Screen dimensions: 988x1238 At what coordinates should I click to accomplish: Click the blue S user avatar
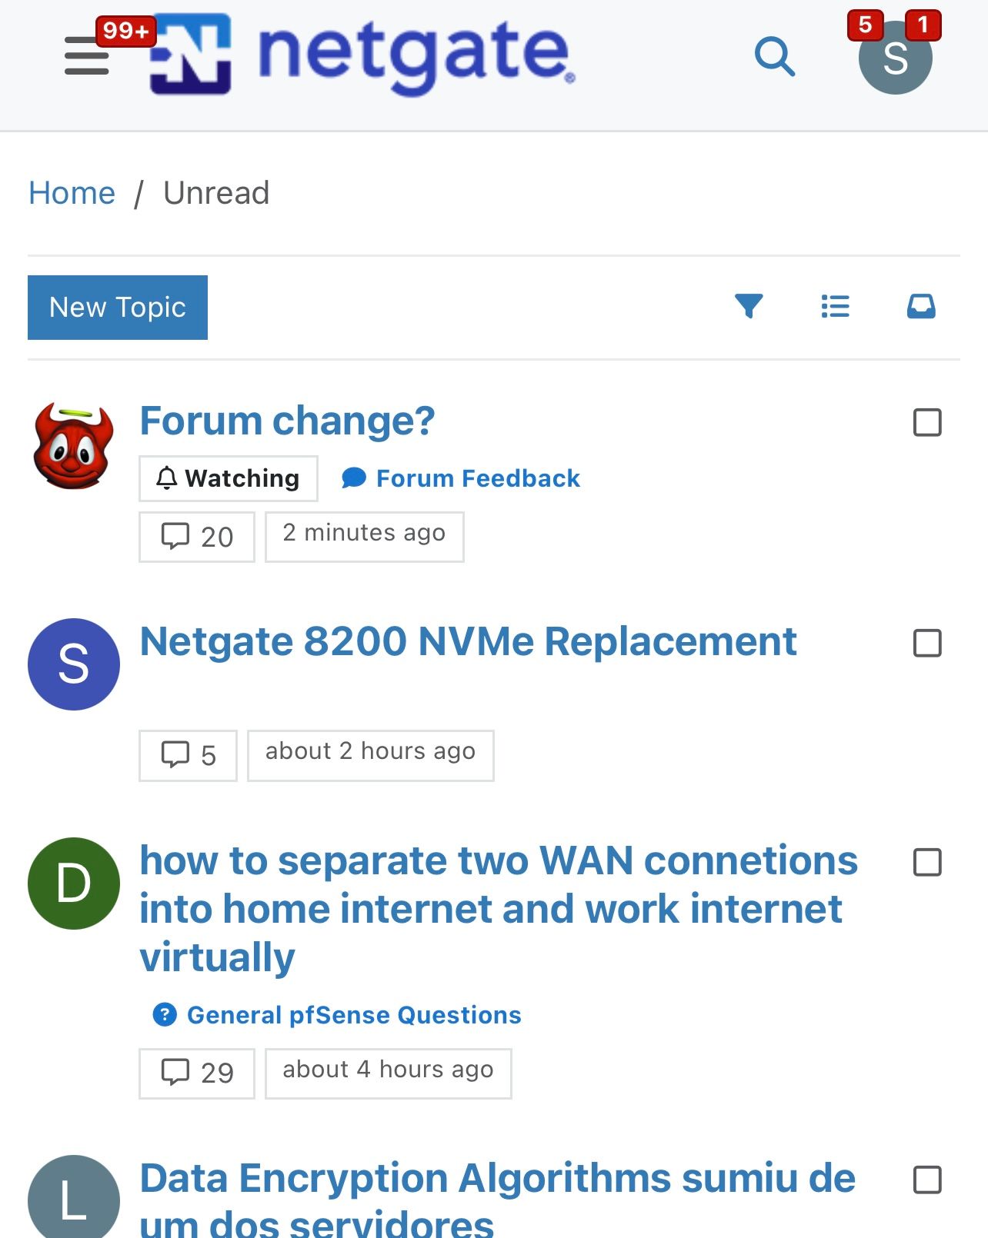(74, 664)
